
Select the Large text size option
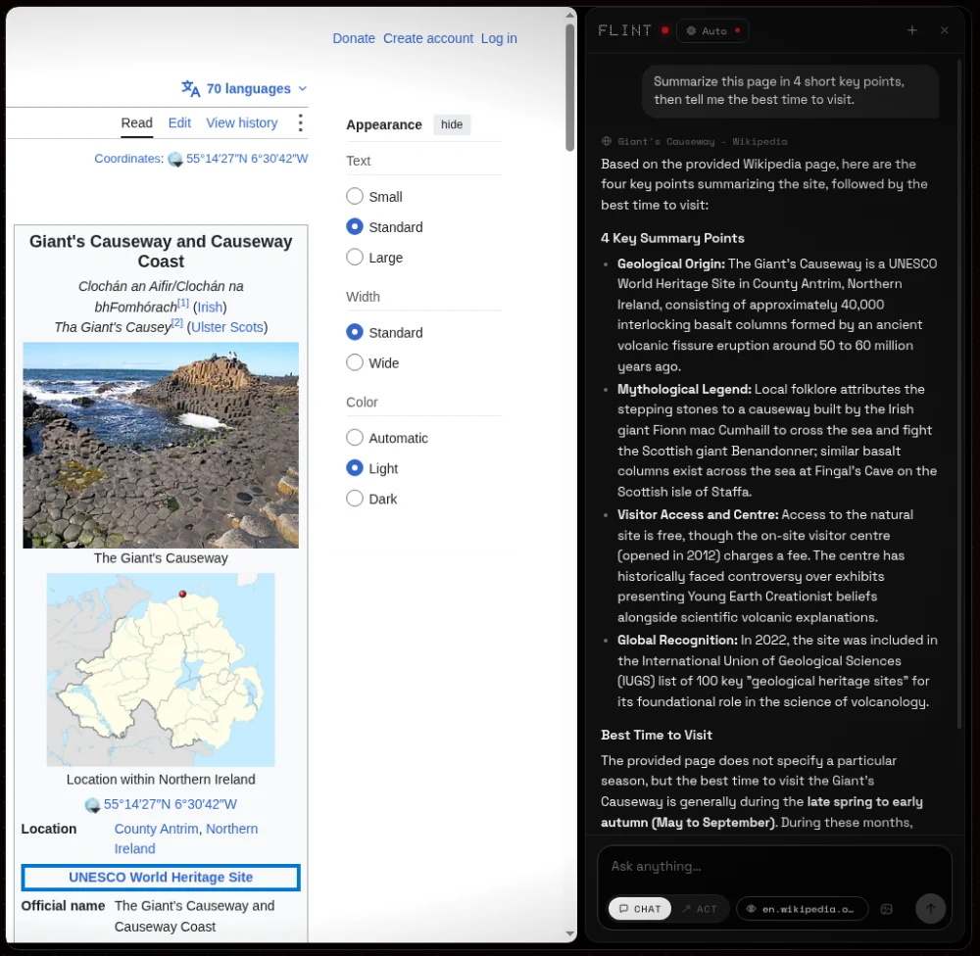355,257
